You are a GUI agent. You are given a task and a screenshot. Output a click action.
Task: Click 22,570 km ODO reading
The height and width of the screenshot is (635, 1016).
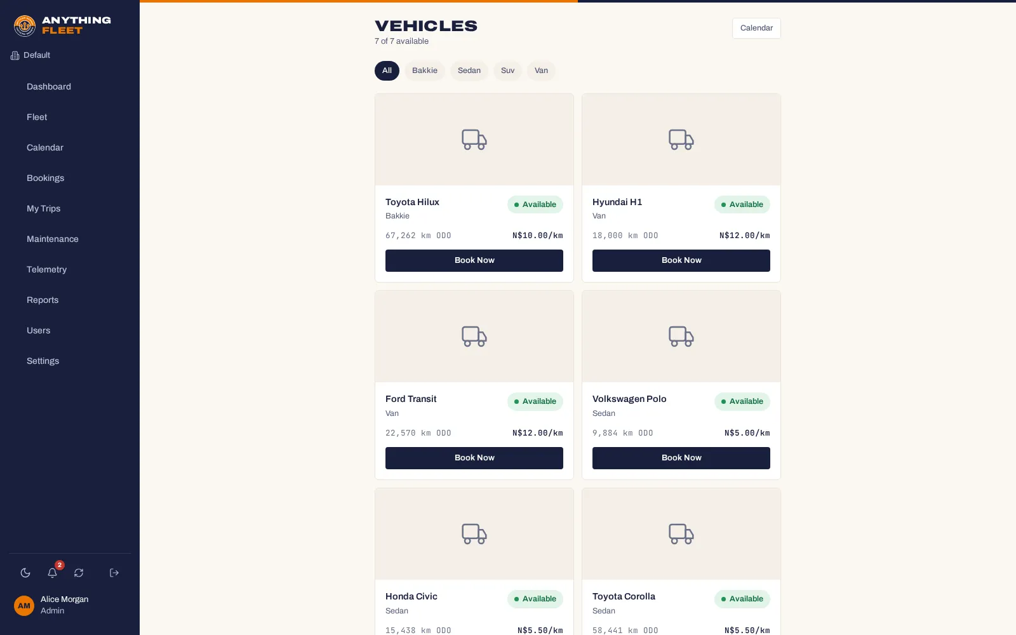click(x=418, y=433)
